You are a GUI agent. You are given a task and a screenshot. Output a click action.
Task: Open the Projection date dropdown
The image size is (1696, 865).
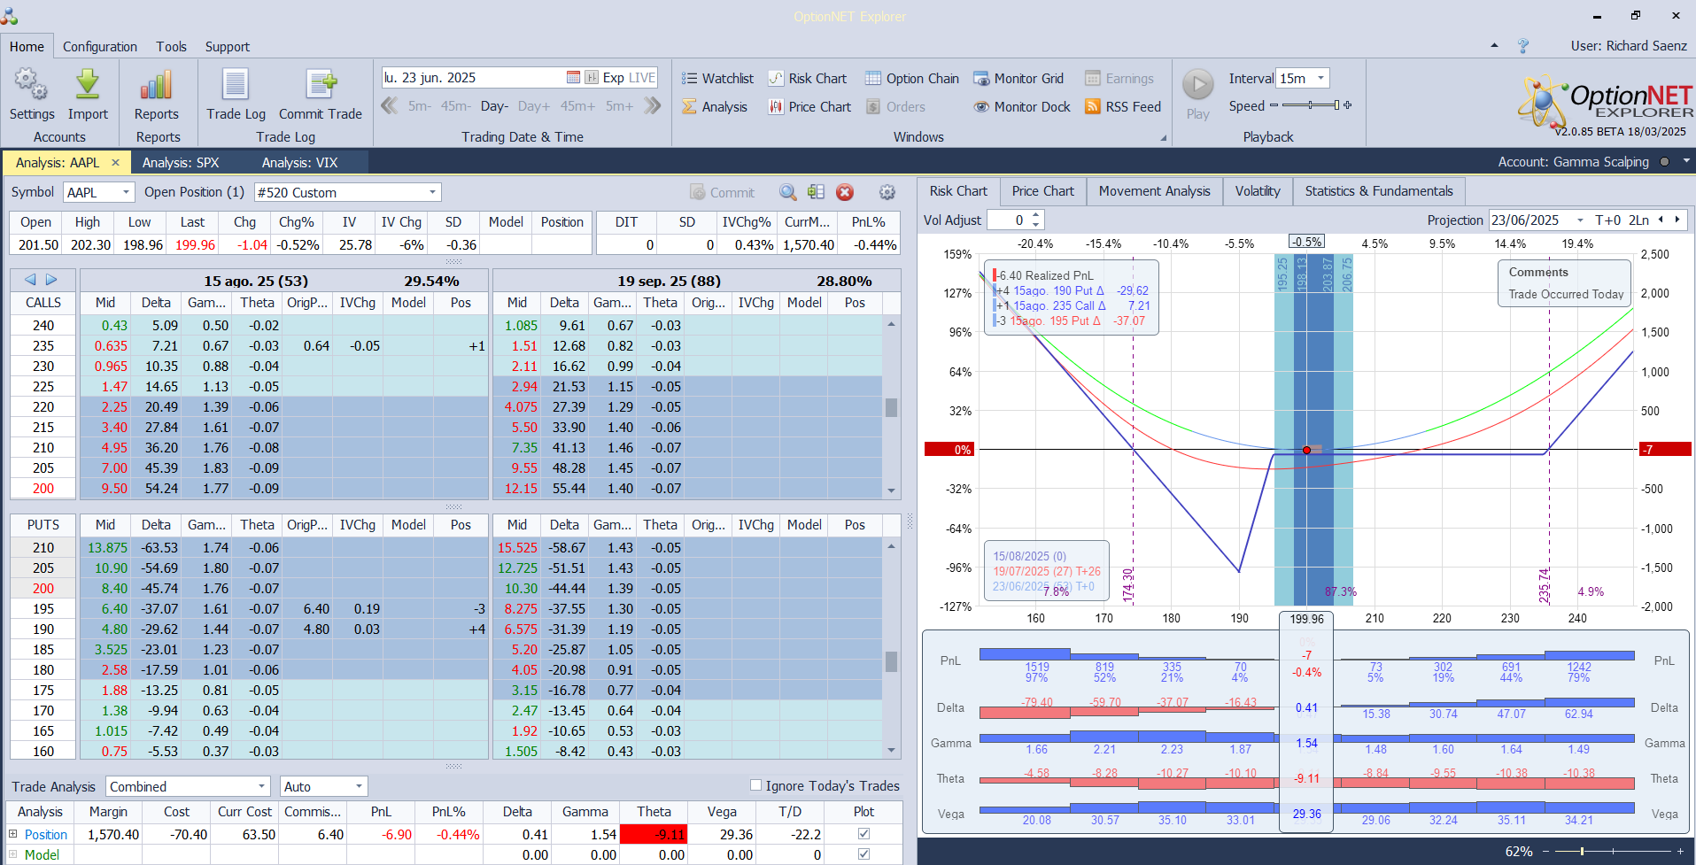click(x=1580, y=220)
